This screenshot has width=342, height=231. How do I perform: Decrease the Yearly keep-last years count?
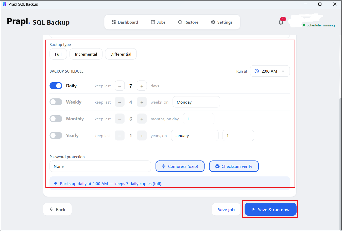119,136
